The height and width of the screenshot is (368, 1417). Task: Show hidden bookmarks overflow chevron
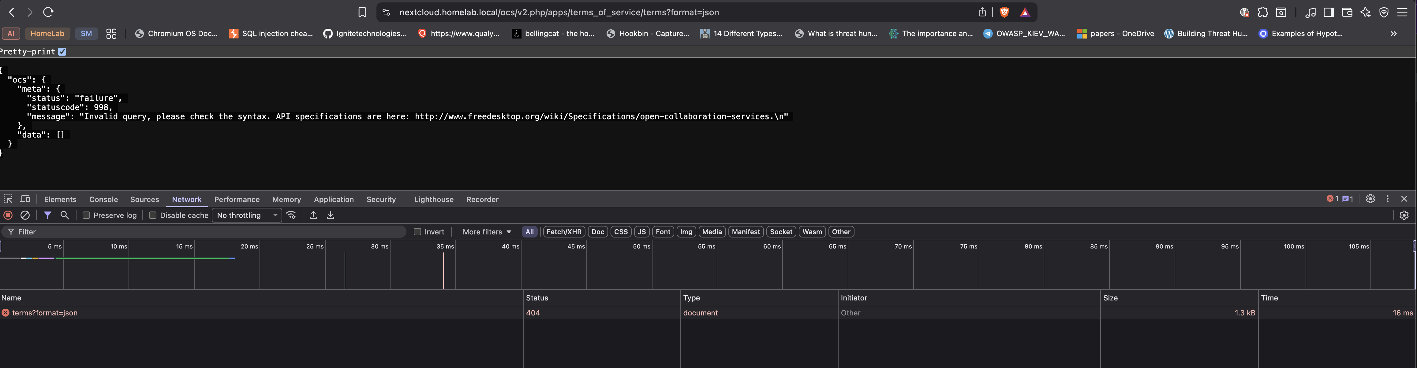pos(1393,34)
